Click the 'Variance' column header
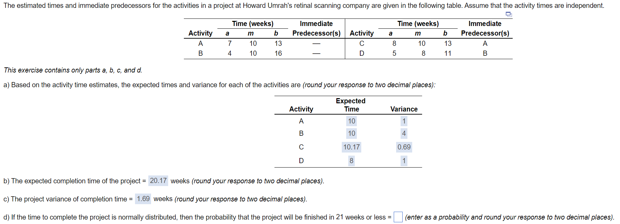The width and height of the screenshot is (620, 224). click(404, 109)
